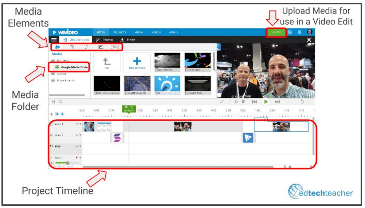
Task: Open the MEDIA tab in top navigation
Action: pyautogui.click(x=138, y=32)
